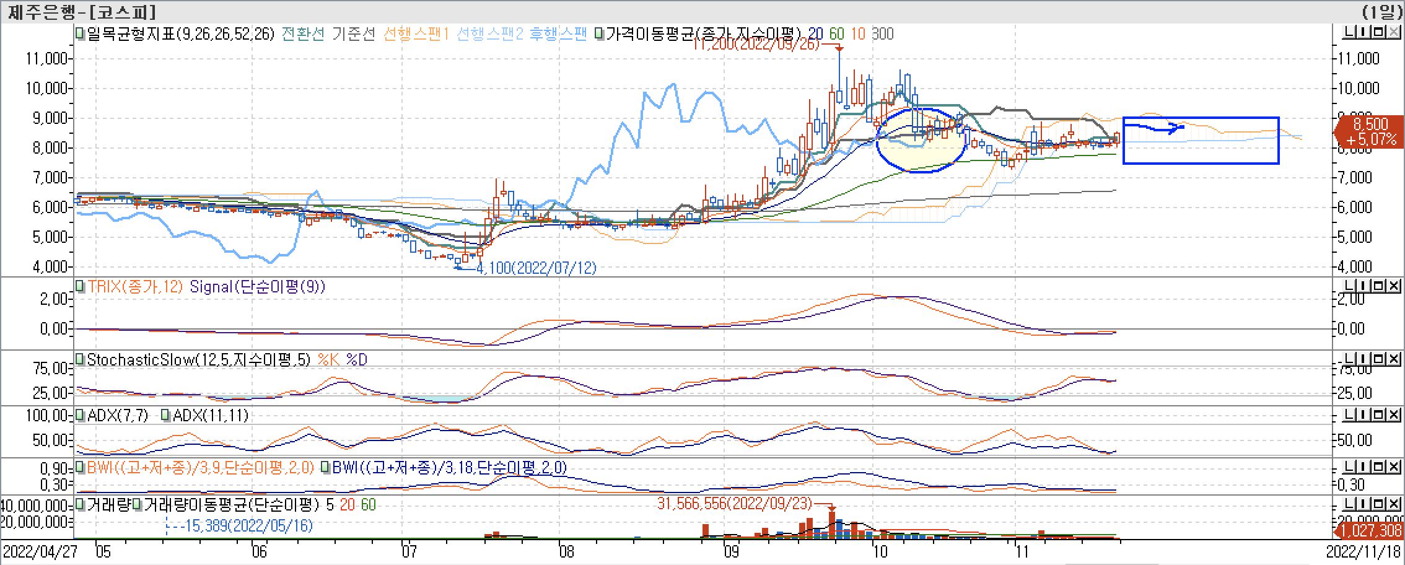This screenshot has height=565, width=1405.
Task: Click the %K legend in Stochastic panel
Action: [x=328, y=360]
